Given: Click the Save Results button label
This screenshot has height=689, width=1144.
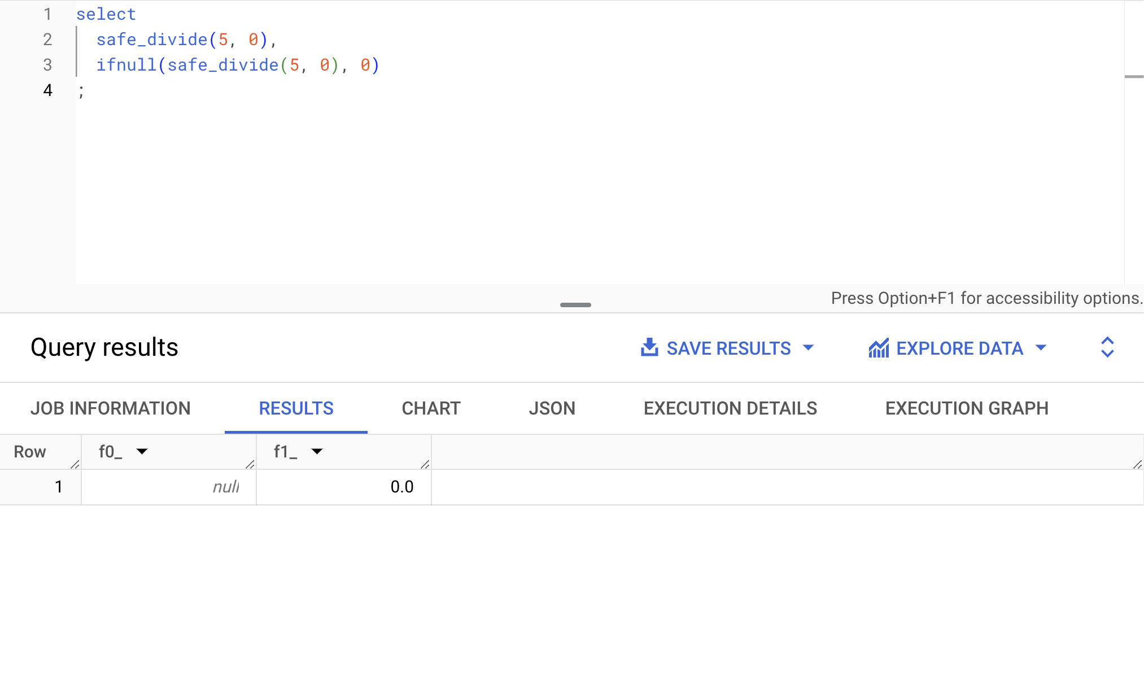Looking at the screenshot, I should point(728,348).
